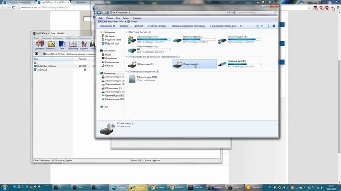Open Загрузки in Explorer navigation pane
Image resolution: width=341 pixels, height=191 pixels.
108,36
